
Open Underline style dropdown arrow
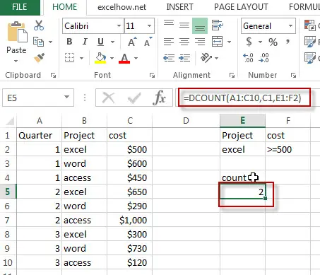click(113, 42)
